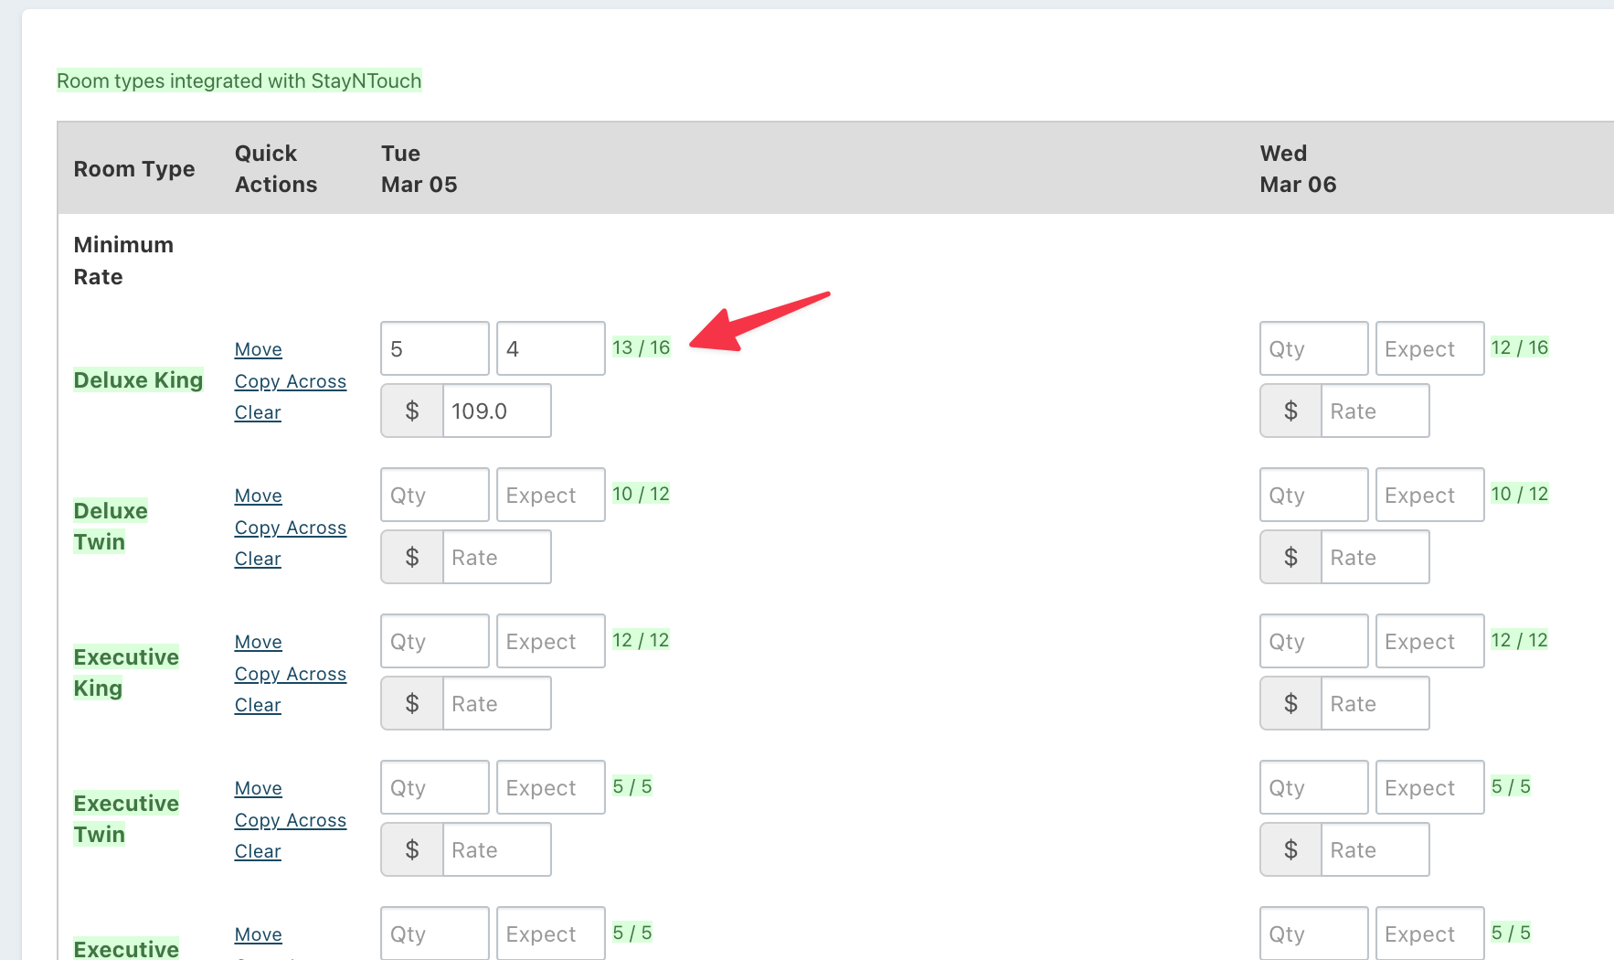1614x960 pixels.
Task: Click Copy Across for Executive King
Action: (x=290, y=674)
